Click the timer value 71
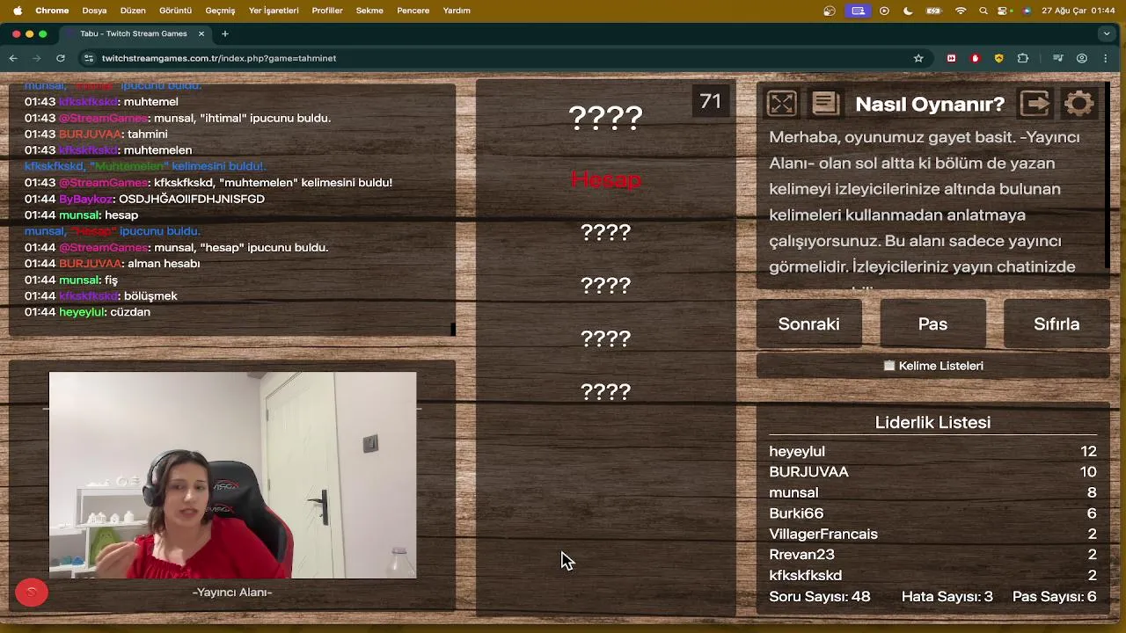The image size is (1126, 633). [x=711, y=102]
